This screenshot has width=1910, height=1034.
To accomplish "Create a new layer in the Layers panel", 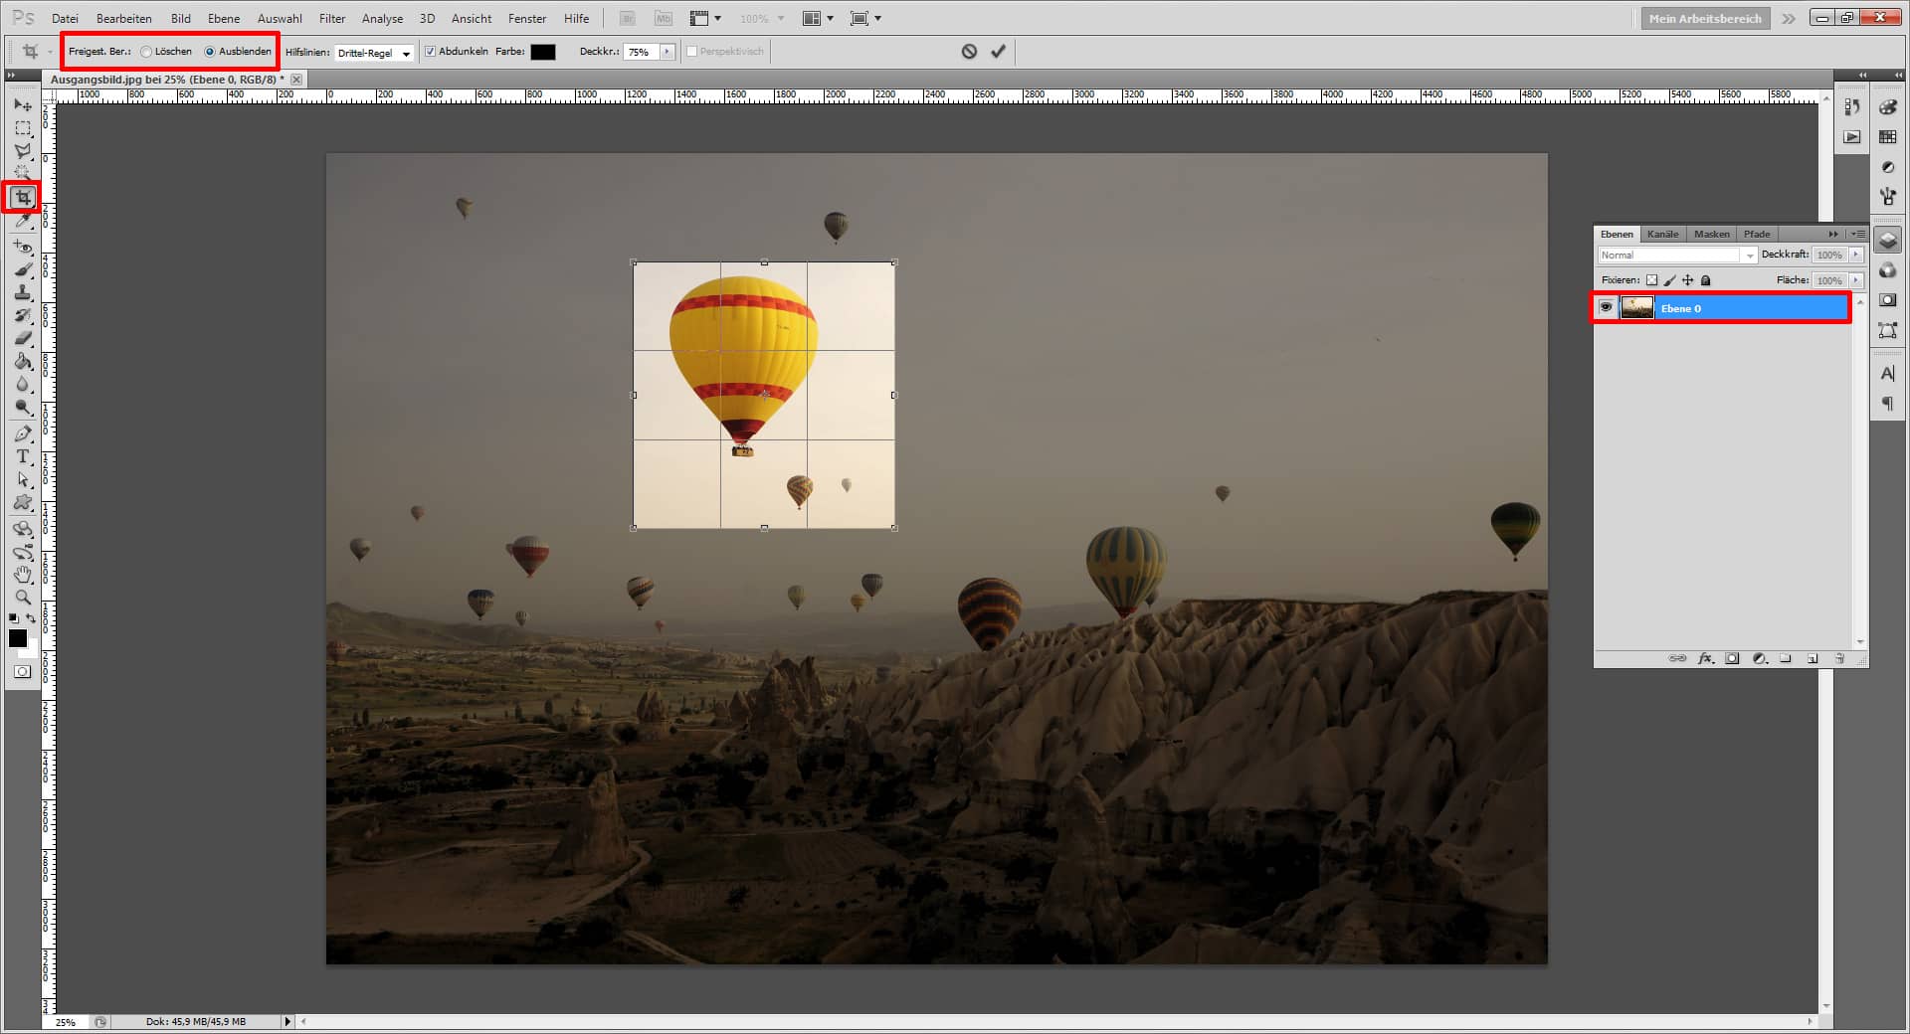I will 1813,659.
